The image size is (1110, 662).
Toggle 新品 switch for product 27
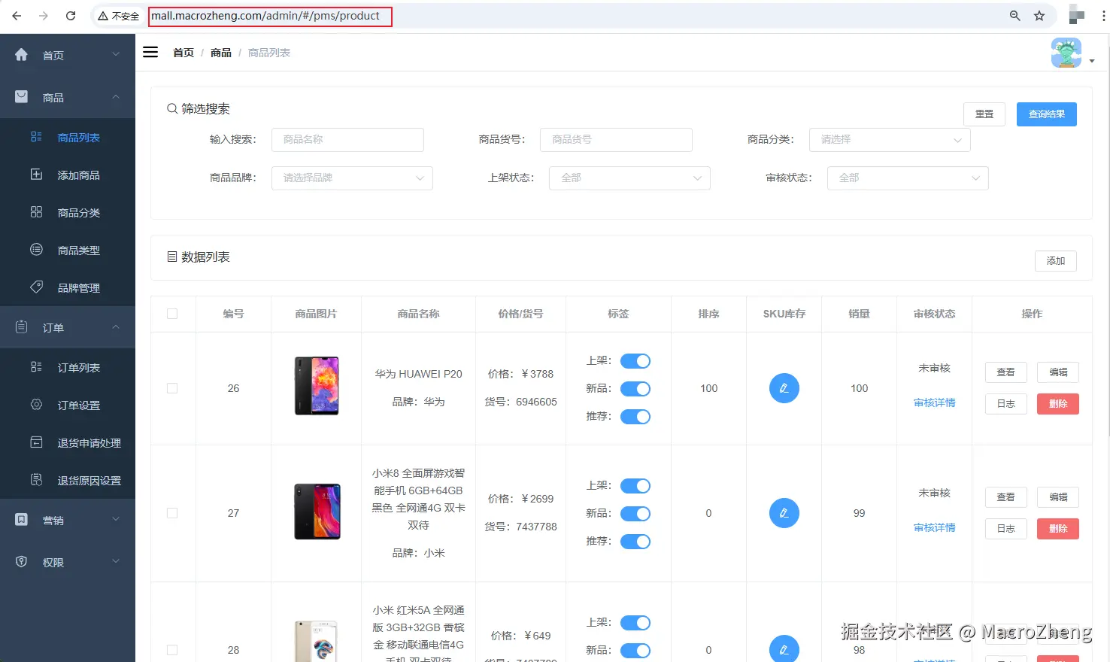coord(635,514)
